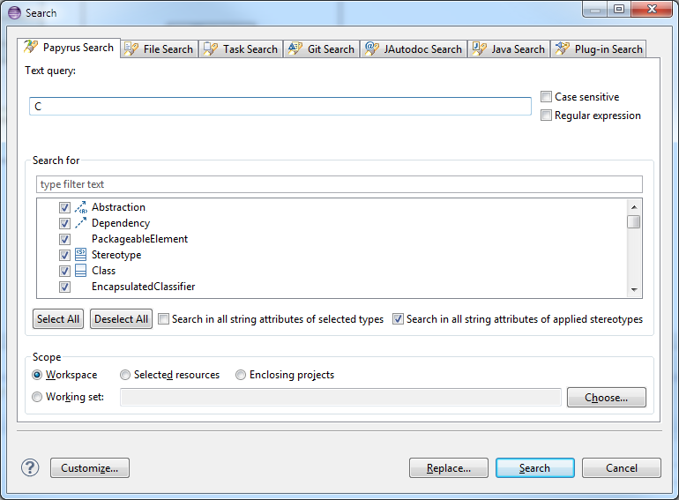Enable the Case sensitive checkbox
This screenshot has height=500, width=679.
pyautogui.click(x=546, y=96)
